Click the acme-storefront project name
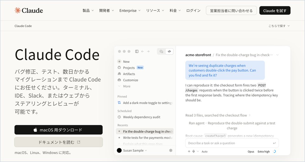305x162 pixels. [198, 55]
